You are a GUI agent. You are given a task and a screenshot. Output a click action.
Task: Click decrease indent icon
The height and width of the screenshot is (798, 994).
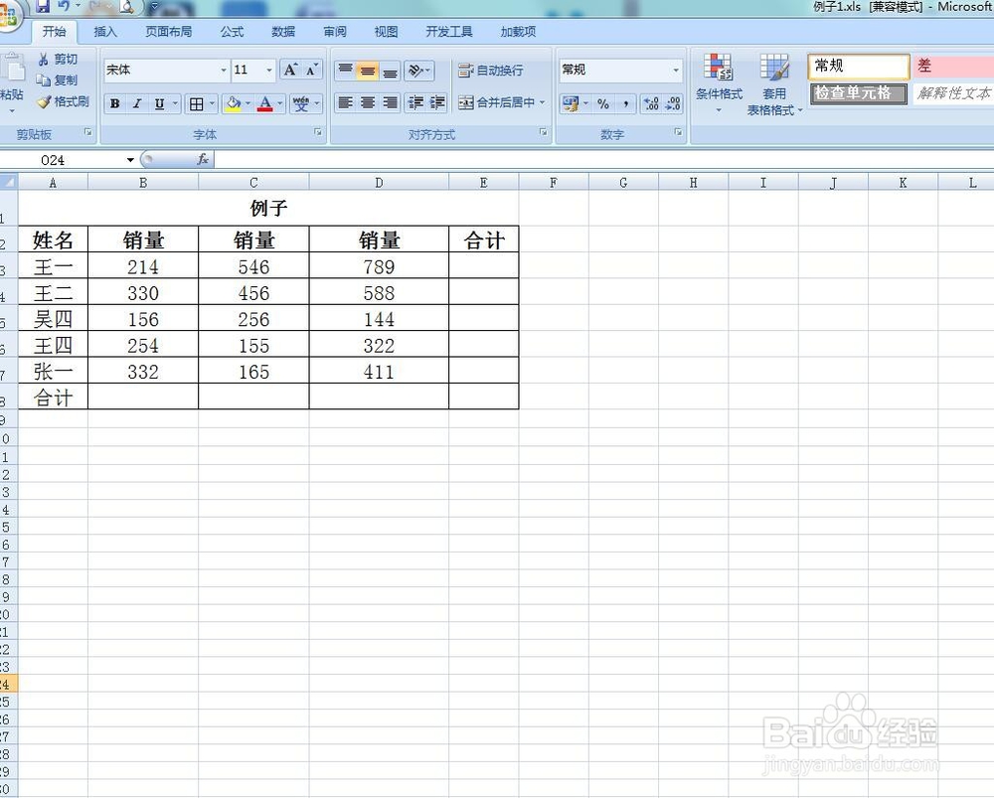click(x=415, y=102)
